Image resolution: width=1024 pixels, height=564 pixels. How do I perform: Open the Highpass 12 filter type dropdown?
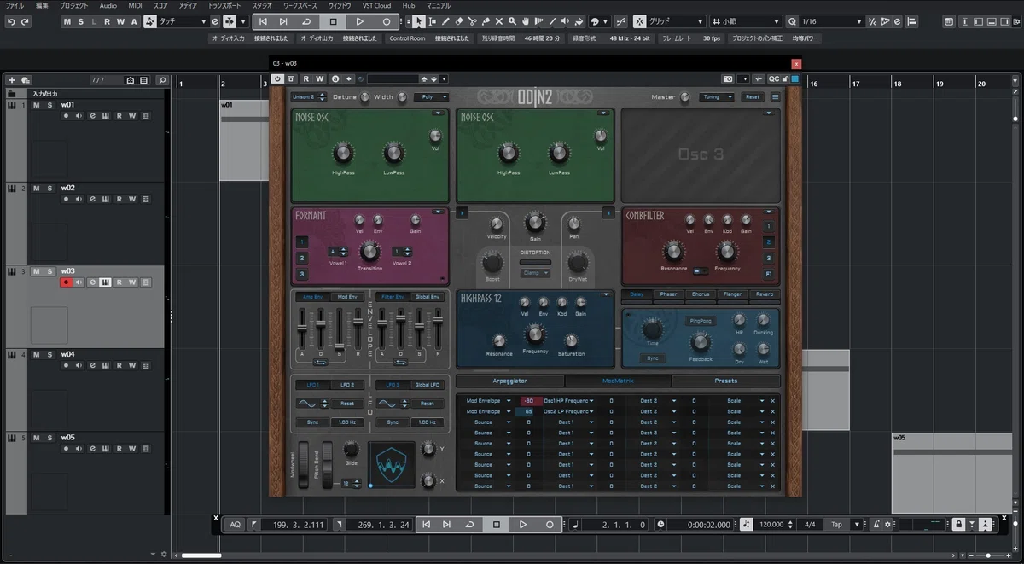coord(606,294)
